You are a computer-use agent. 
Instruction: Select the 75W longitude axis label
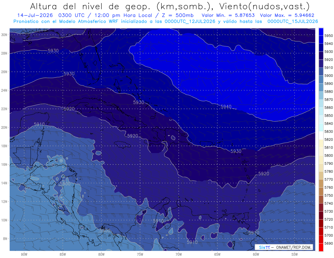tap(140, 255)
